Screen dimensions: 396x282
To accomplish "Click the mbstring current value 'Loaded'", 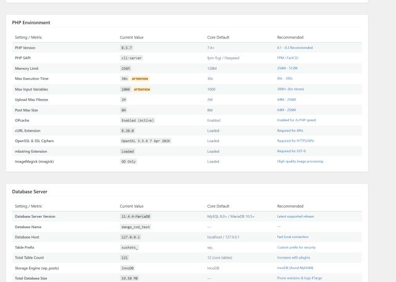I will click(x=127, y=152).
